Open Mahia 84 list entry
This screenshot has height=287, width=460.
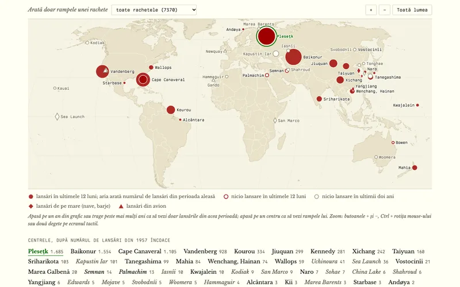pyautogui.click(x=188, y=261)
